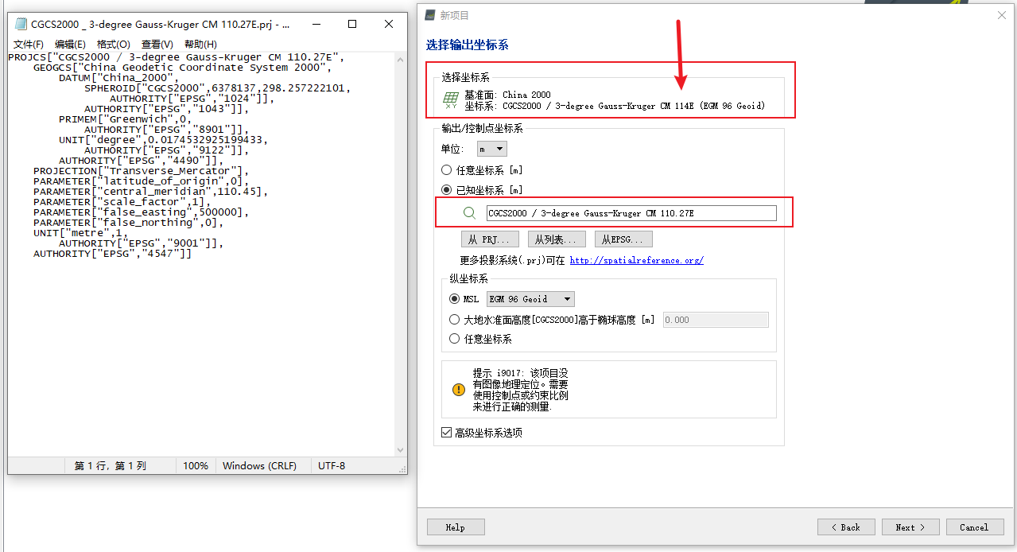Select 任意坐标系 under vertical coordinates
The height and width of the screenshot is (552, 1017).
455,339
